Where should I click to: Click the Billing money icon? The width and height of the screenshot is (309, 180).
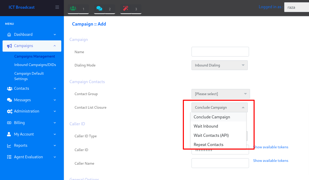click(x=9, y=123)
